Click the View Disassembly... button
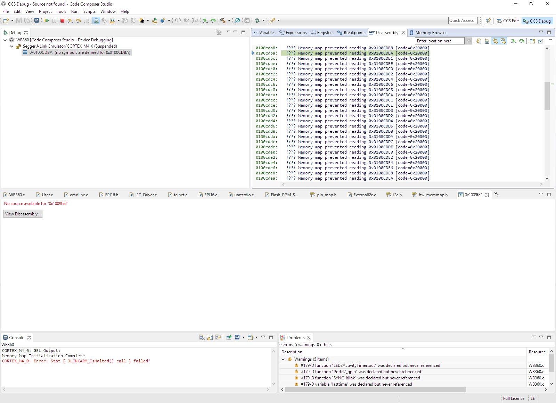 click(23, 214)
